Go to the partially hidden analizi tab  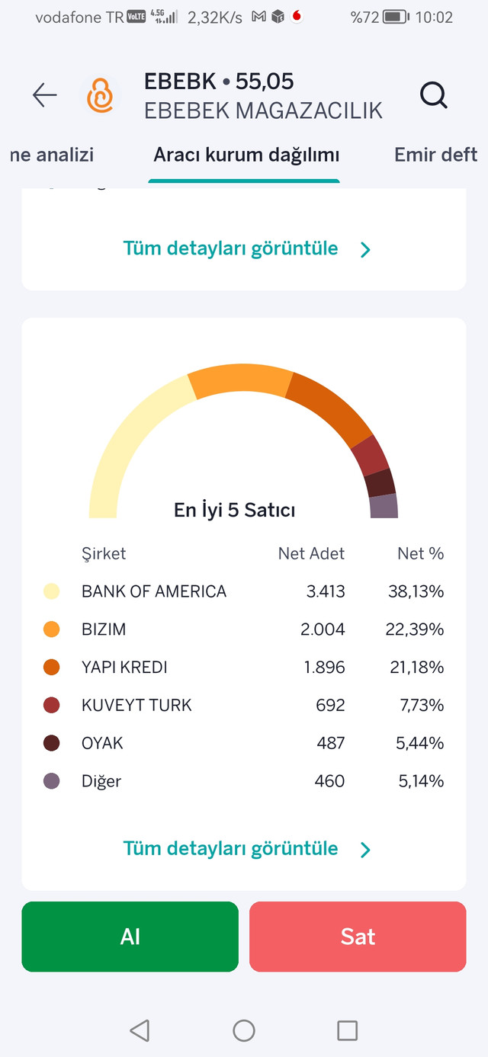point(52,155)
